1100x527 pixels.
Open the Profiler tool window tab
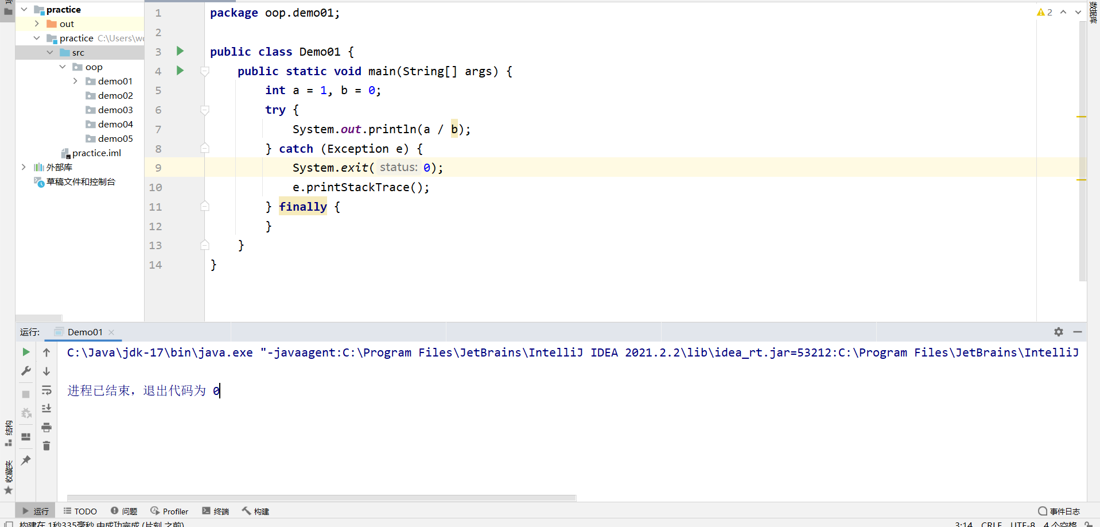(x=169, y=511)
